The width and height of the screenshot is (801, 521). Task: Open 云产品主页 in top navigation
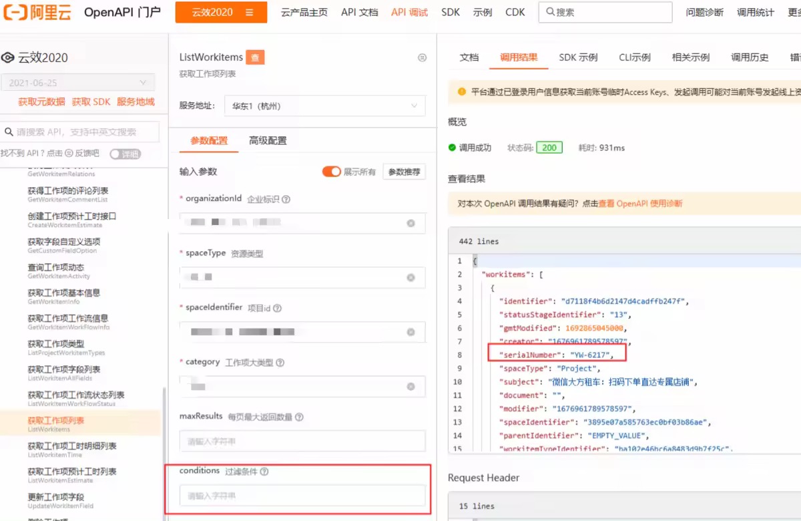[x=304, y=12]
